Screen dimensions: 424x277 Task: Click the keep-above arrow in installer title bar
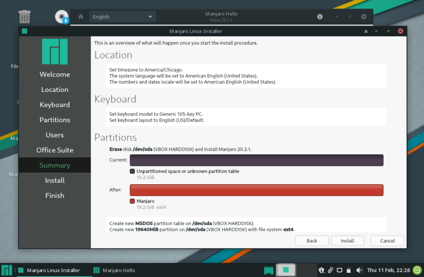(x=366, y=31)
